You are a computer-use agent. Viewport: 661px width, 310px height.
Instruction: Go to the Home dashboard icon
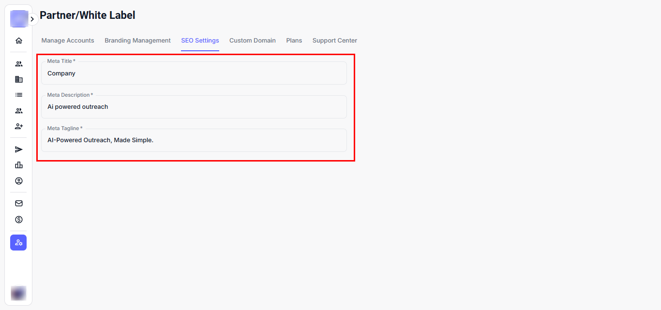point(19,41)
